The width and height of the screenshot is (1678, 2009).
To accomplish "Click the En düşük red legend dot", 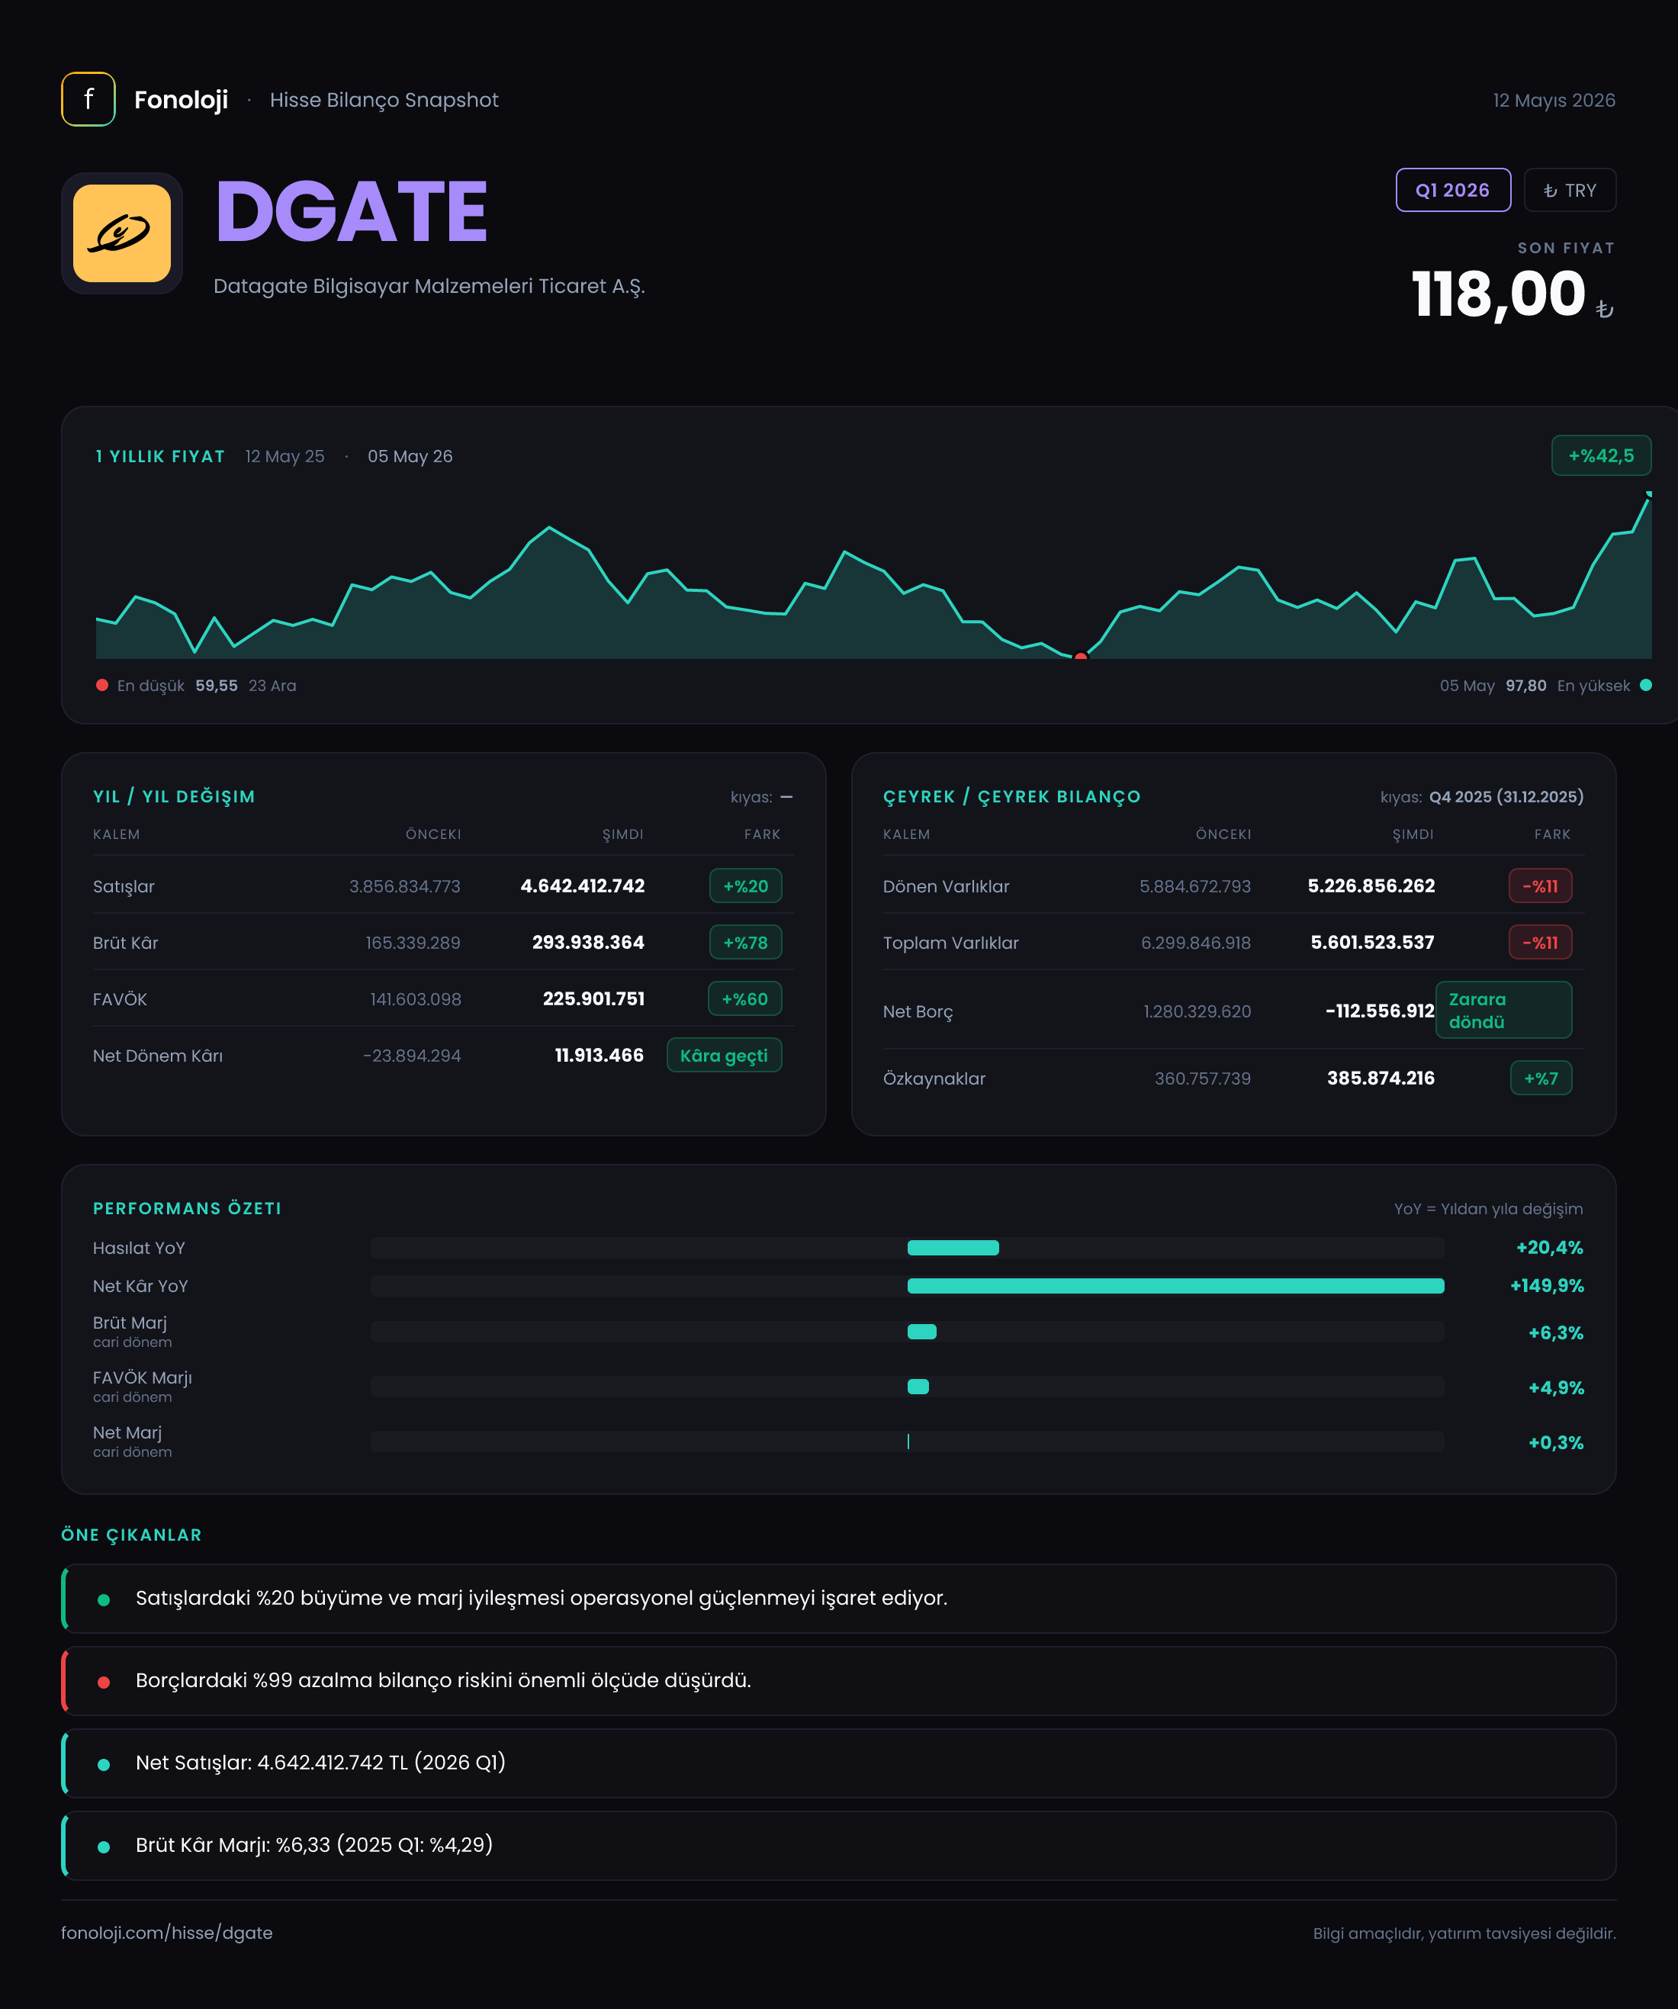I will (102, 685).
